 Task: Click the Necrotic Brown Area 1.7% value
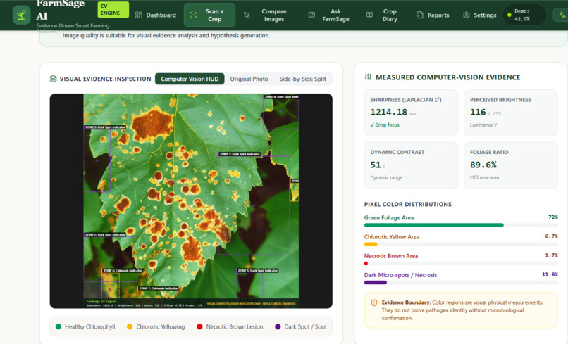551,256
